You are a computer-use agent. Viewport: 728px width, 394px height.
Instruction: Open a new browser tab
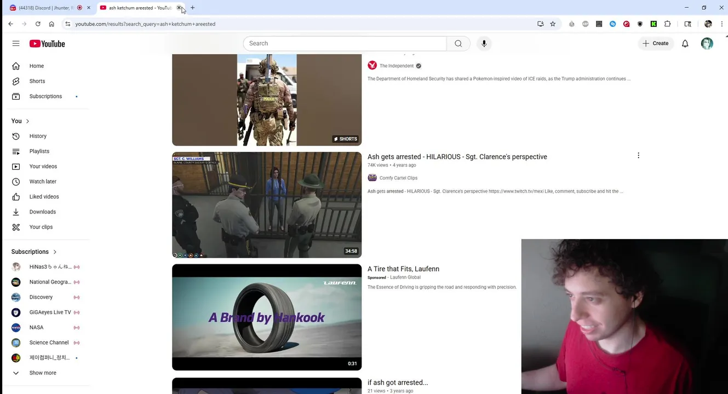point(192,8)
